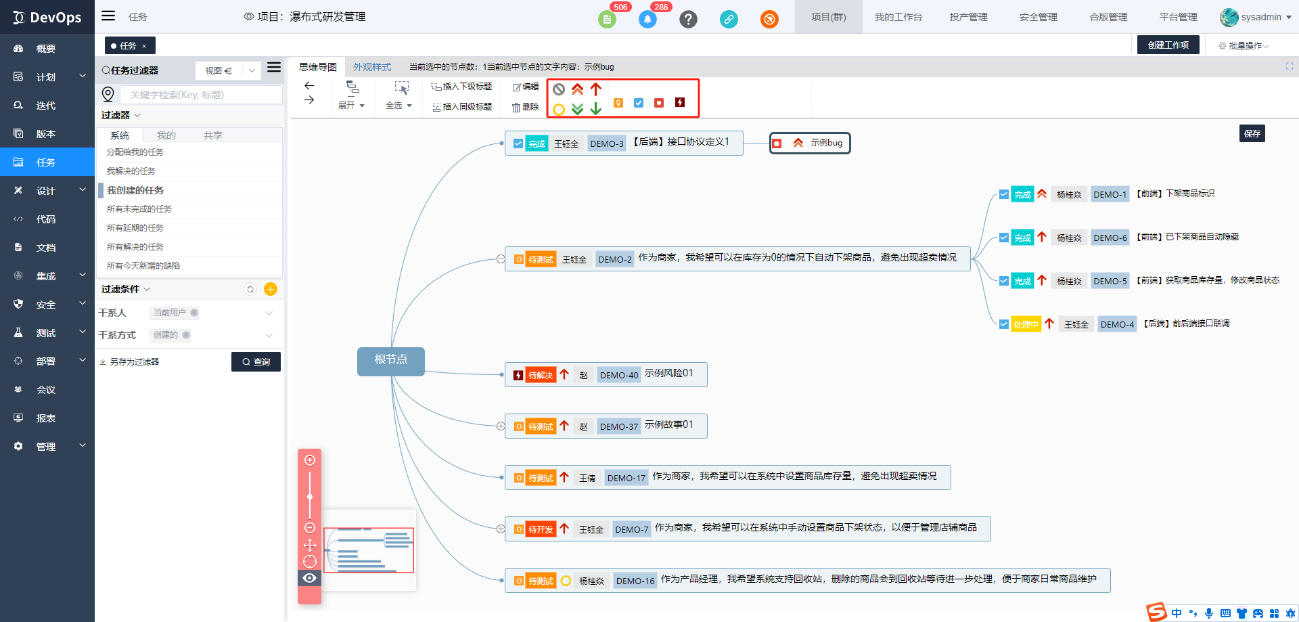Click the hamburger menu icon beside DevOps
The width and height of the screenshot is (1299, 622).
point(108,16)
